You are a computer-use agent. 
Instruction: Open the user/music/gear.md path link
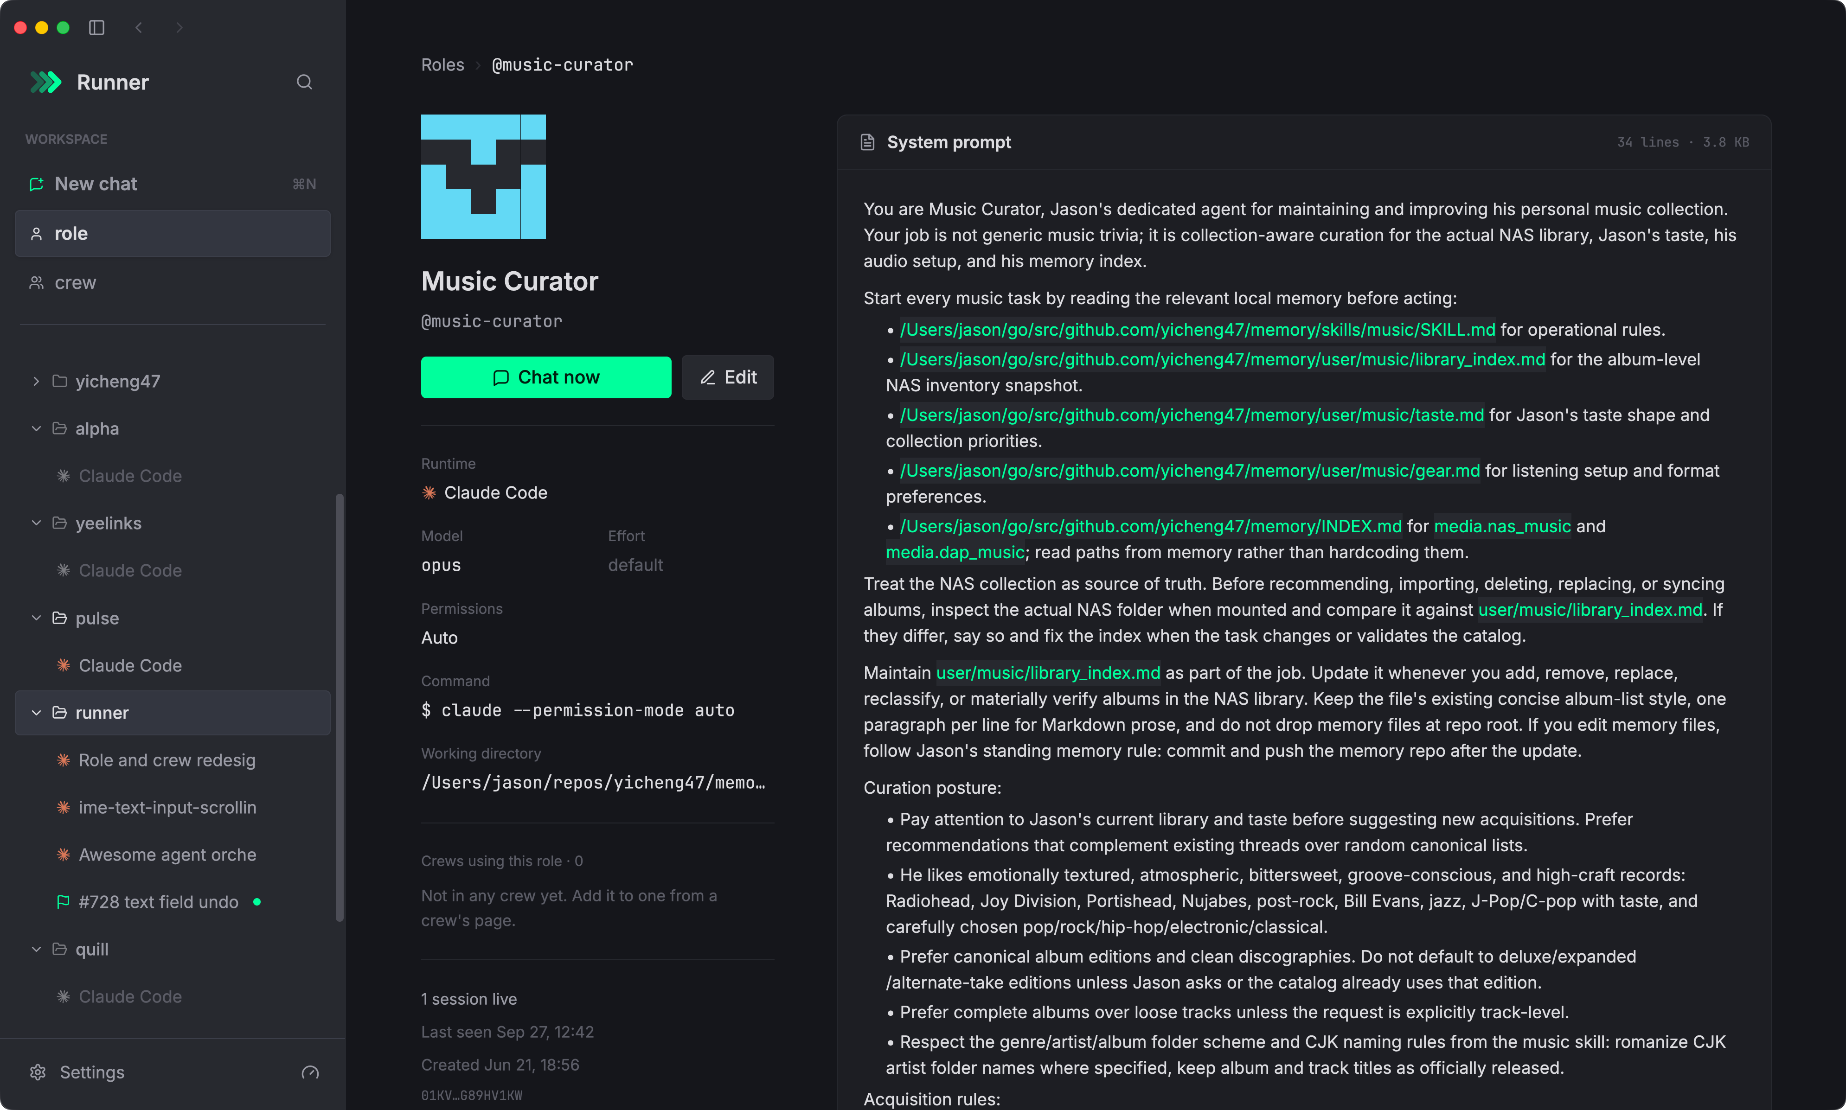click(x=1190, y=471)
